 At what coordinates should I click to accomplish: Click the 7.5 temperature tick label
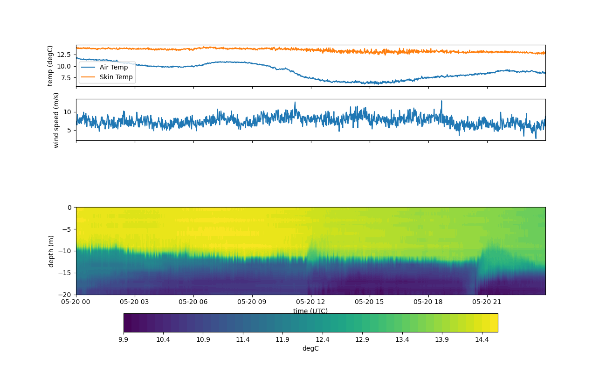[67, 78]
